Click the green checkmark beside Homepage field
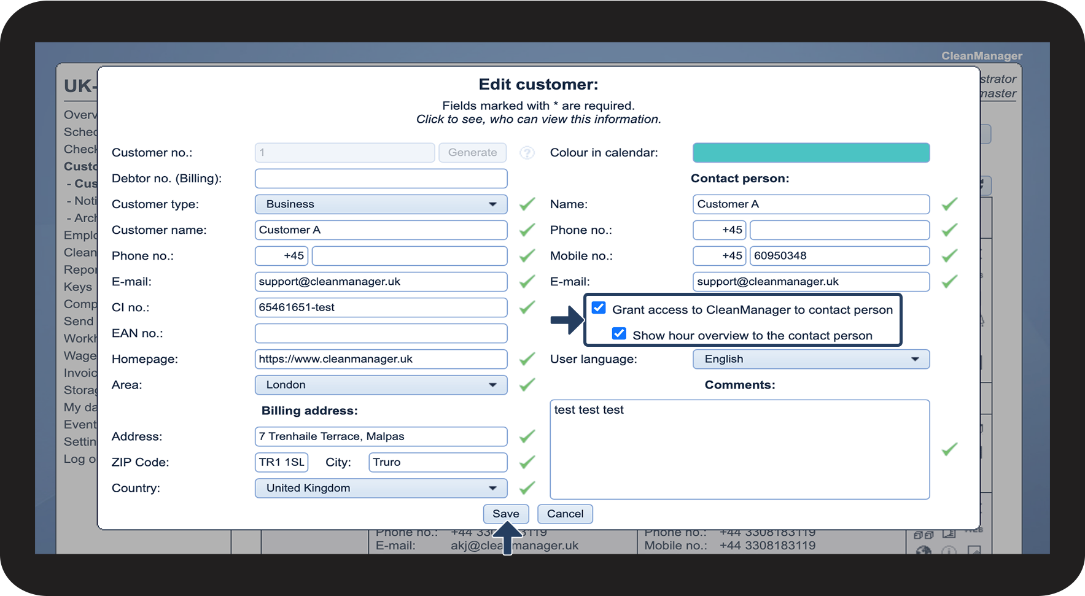 (527, 359)
